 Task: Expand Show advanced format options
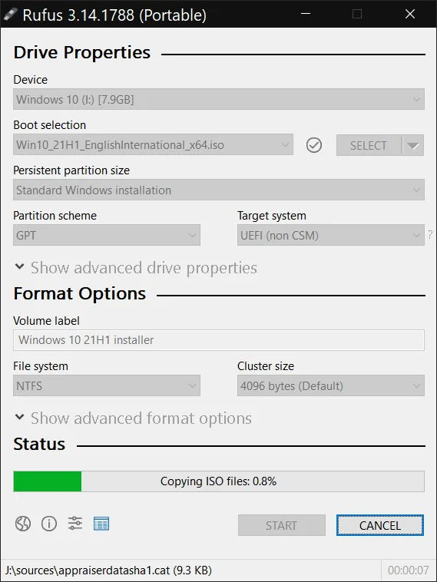134,418
